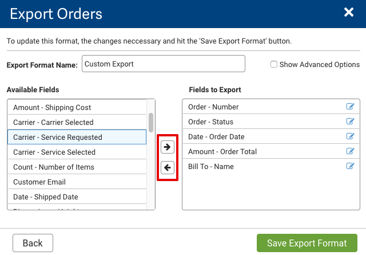Click the Back button

(x=33, y=243)
